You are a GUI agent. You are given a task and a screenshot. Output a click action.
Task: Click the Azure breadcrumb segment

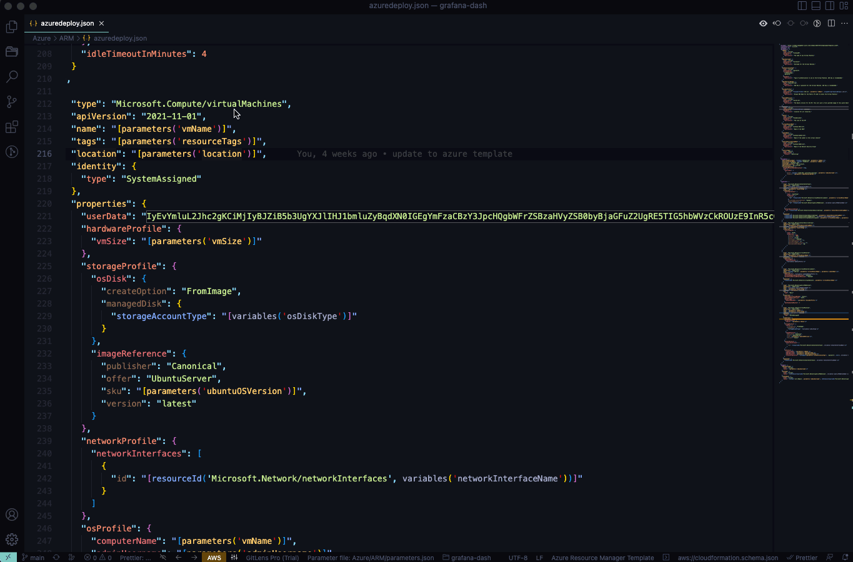click(42, 38)
